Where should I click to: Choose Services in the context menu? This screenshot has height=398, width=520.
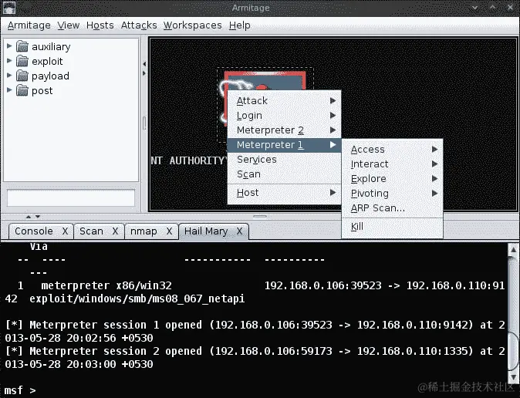[284, 160]
